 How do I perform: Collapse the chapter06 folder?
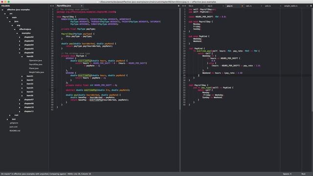coord(20,53)
